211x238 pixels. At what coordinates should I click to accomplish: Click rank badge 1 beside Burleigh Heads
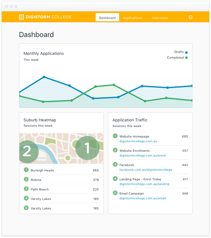[26, 170]
